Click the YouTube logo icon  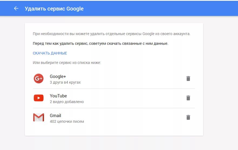point(39,98)
